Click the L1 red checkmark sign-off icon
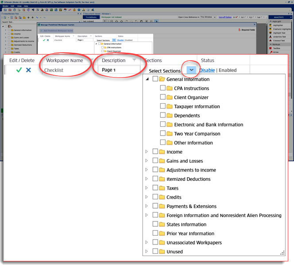Viewport: 294px width, 268px height. click(236, 17)
